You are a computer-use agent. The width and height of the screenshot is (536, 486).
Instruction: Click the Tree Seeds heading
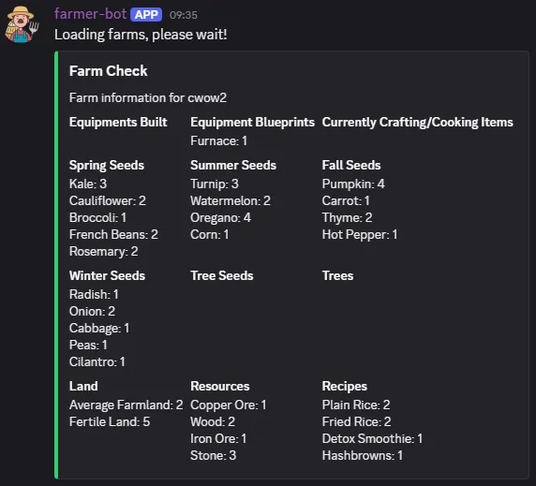[x=222, y=275]
